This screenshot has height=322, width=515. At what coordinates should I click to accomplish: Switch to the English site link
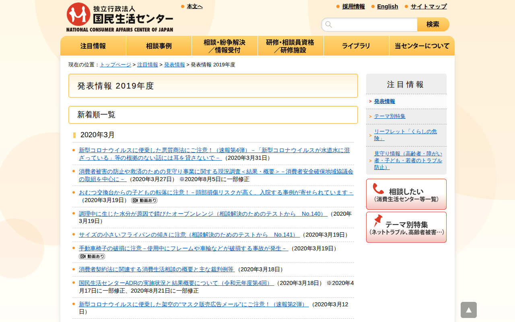click(x=387, y=6)
